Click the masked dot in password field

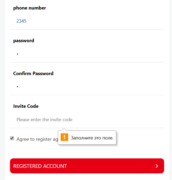click(17, 54)
